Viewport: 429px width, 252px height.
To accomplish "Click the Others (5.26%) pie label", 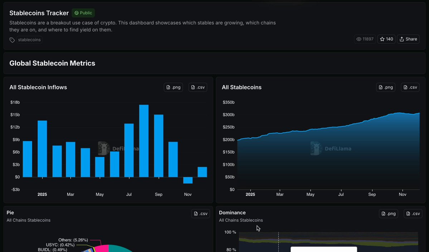I will 73,240.
